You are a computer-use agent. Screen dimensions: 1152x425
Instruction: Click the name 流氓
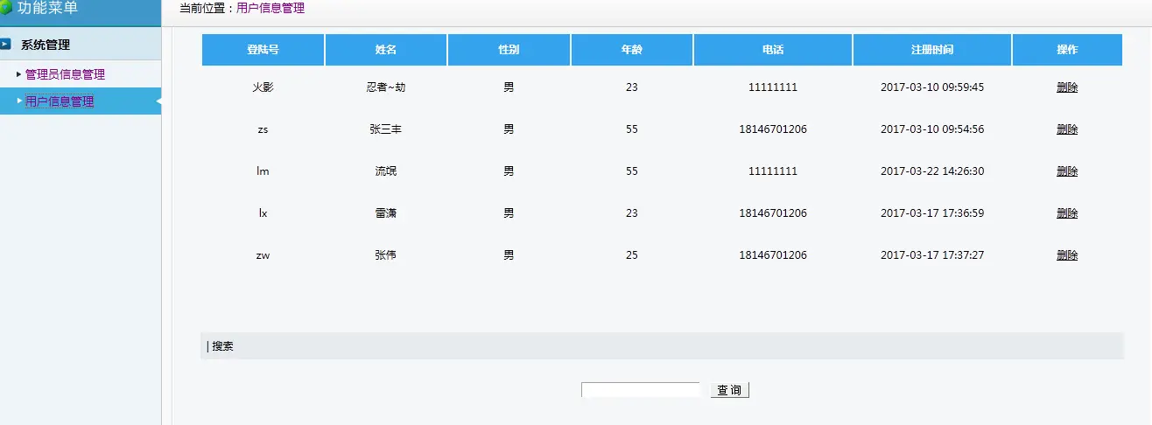(386, 171)
